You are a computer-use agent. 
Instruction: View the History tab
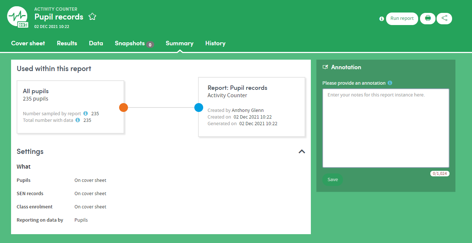(x=215, y=43)
